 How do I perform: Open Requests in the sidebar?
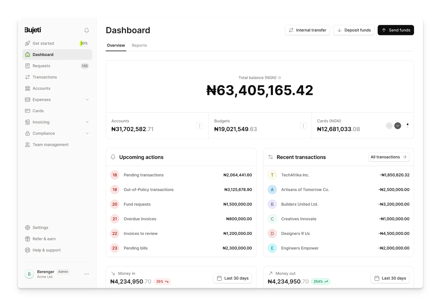[57, 66]
